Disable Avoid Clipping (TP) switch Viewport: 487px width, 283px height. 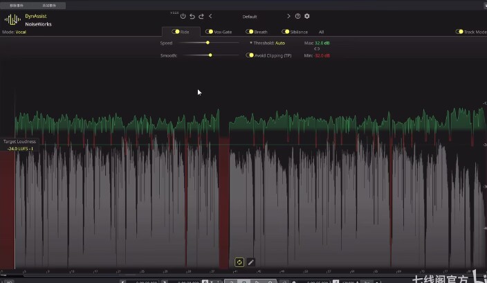[x=250, y=55]
